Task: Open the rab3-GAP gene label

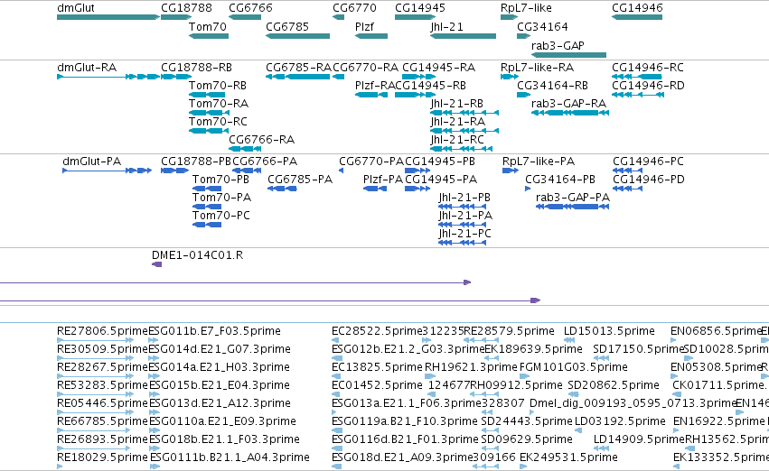Action: point(558,45)
